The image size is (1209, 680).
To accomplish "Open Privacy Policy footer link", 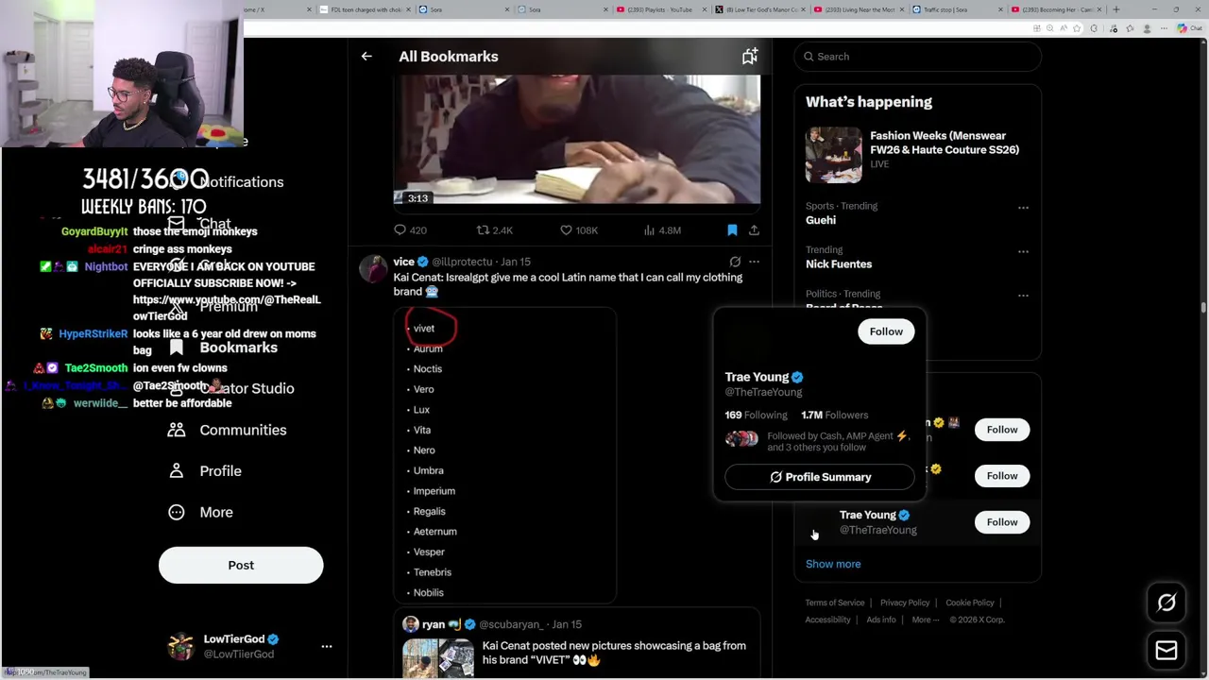I will [x=905, y=603].
